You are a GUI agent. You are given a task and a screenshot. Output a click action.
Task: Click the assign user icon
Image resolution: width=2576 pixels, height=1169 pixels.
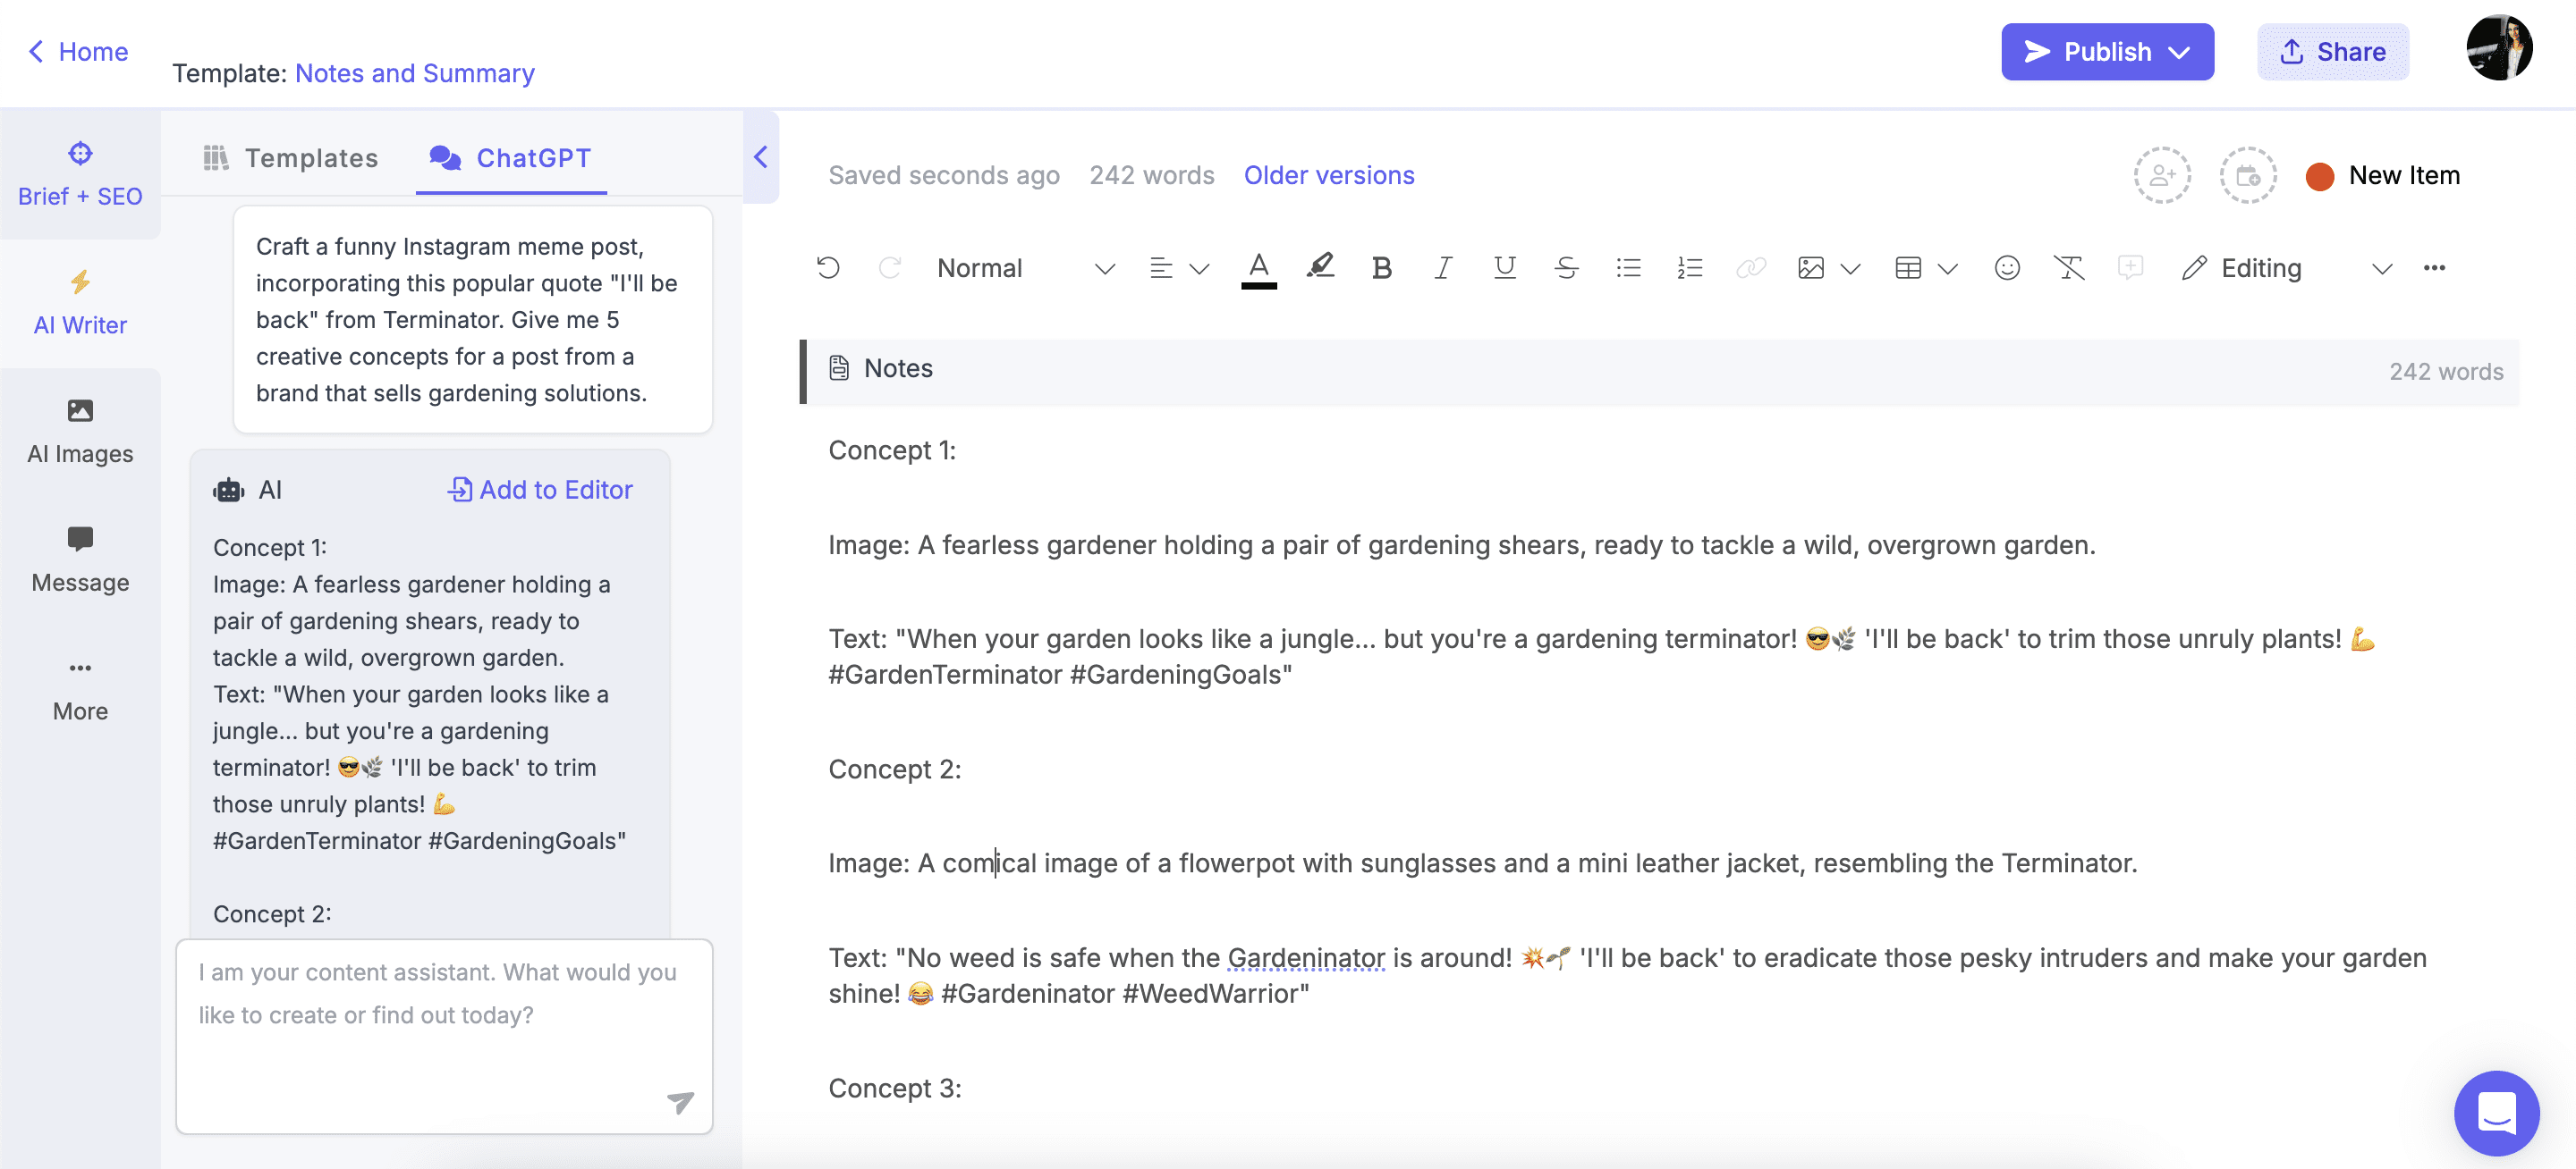[2162, 176]
